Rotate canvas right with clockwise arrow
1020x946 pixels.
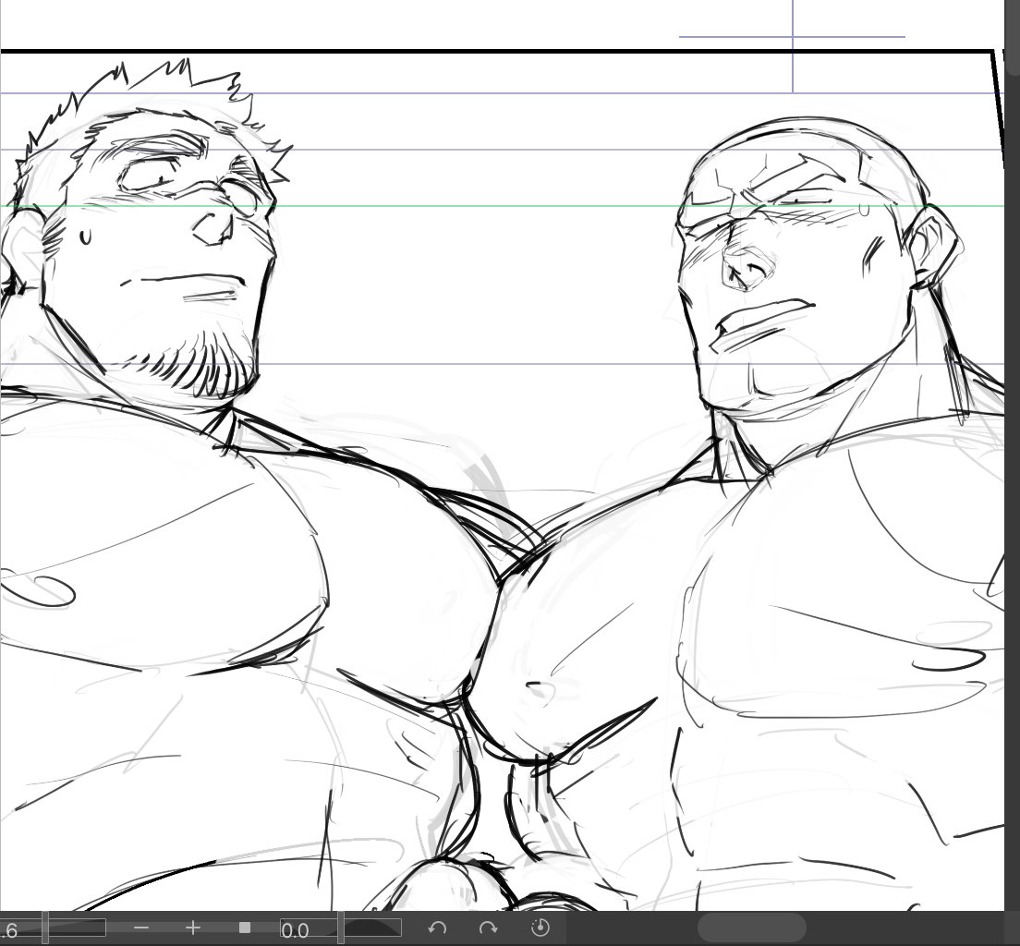click(x=488, y=928)
